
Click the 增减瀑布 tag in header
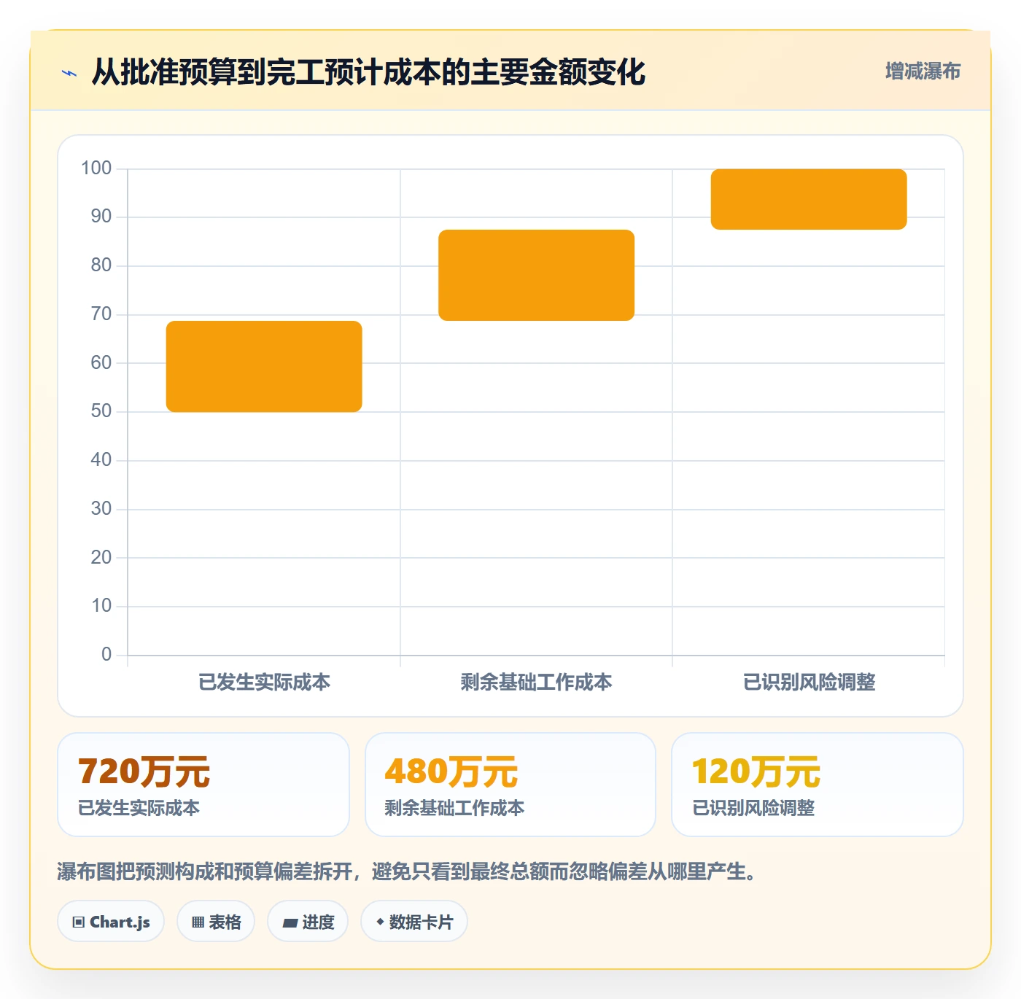tap(923, 71)
